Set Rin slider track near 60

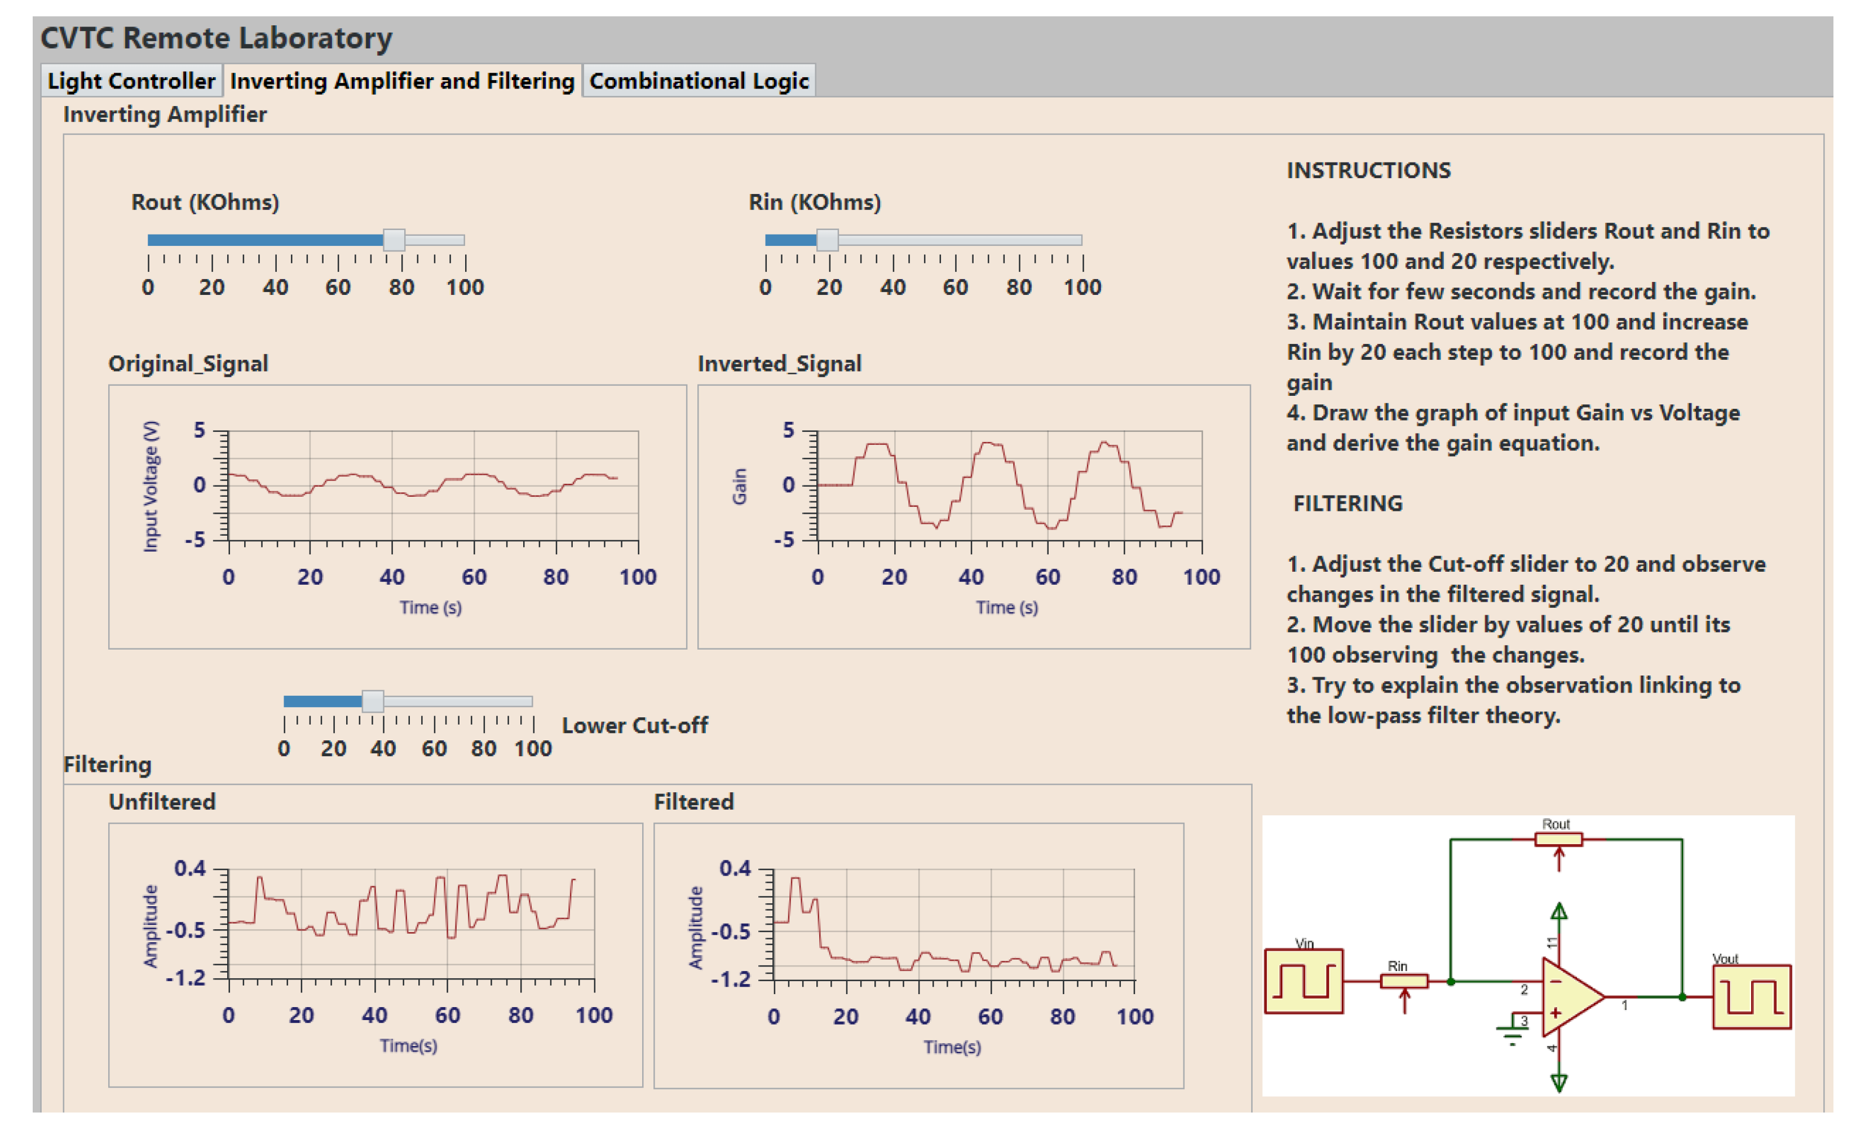pos(956,240)
